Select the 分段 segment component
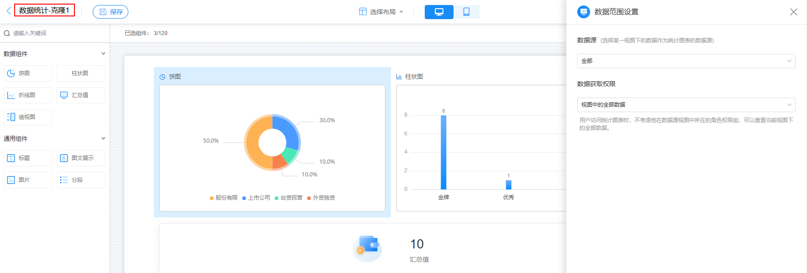Viewport: 807px width, 273px height. (x=81, y=180)
